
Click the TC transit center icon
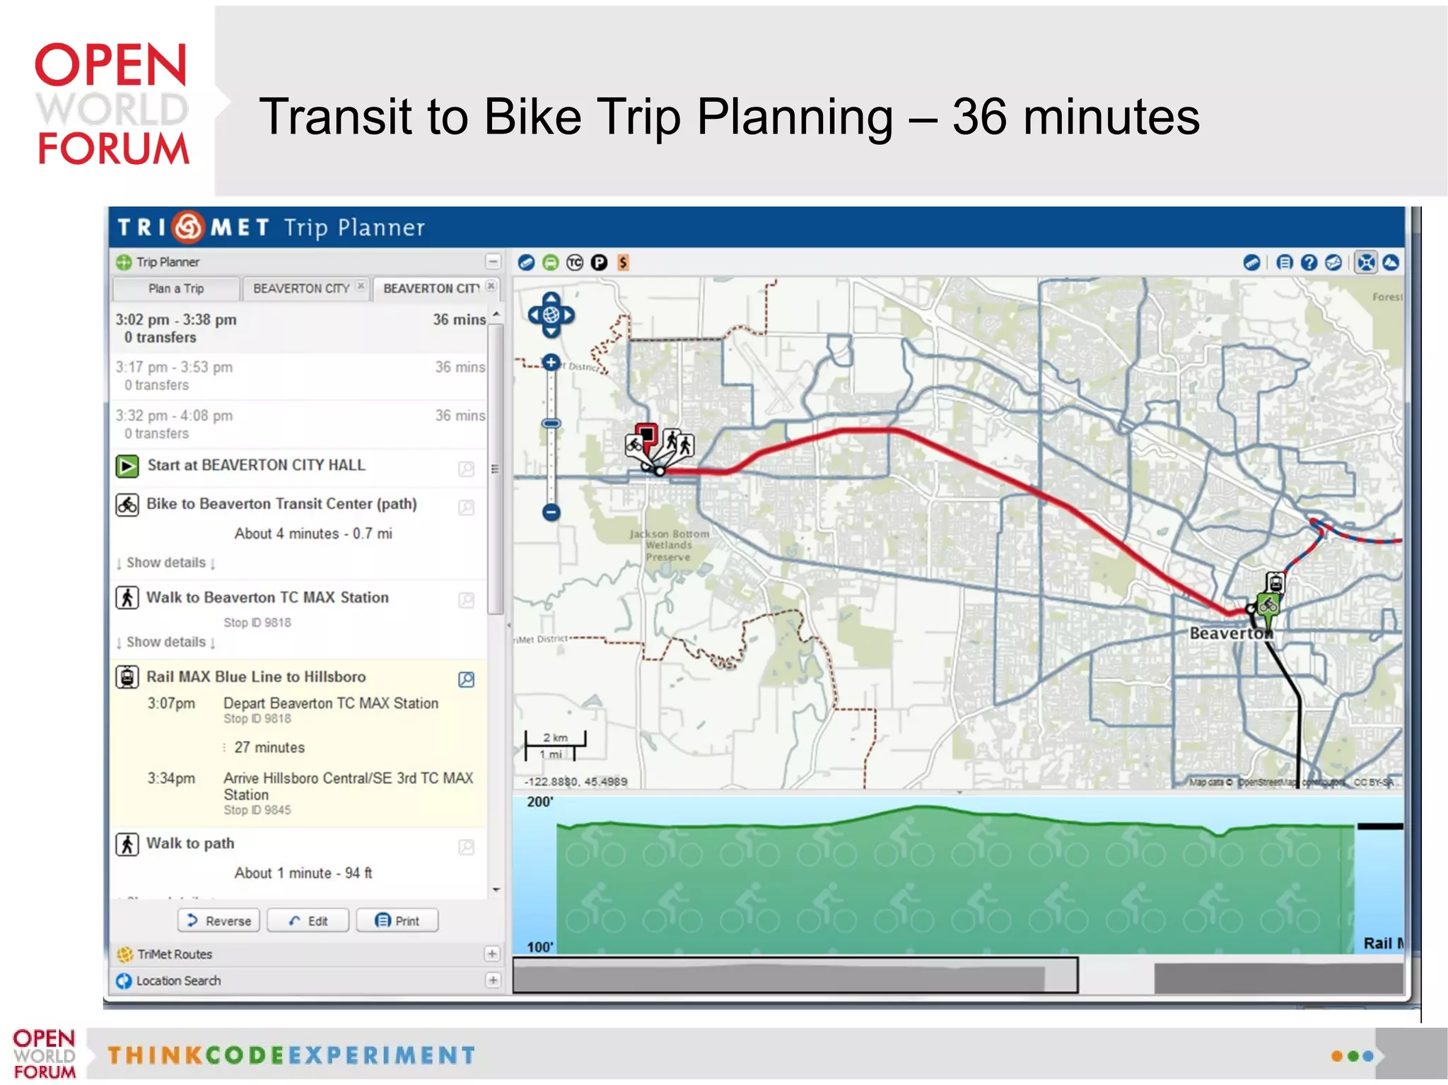pyautogui.click(x=575, y=263)
